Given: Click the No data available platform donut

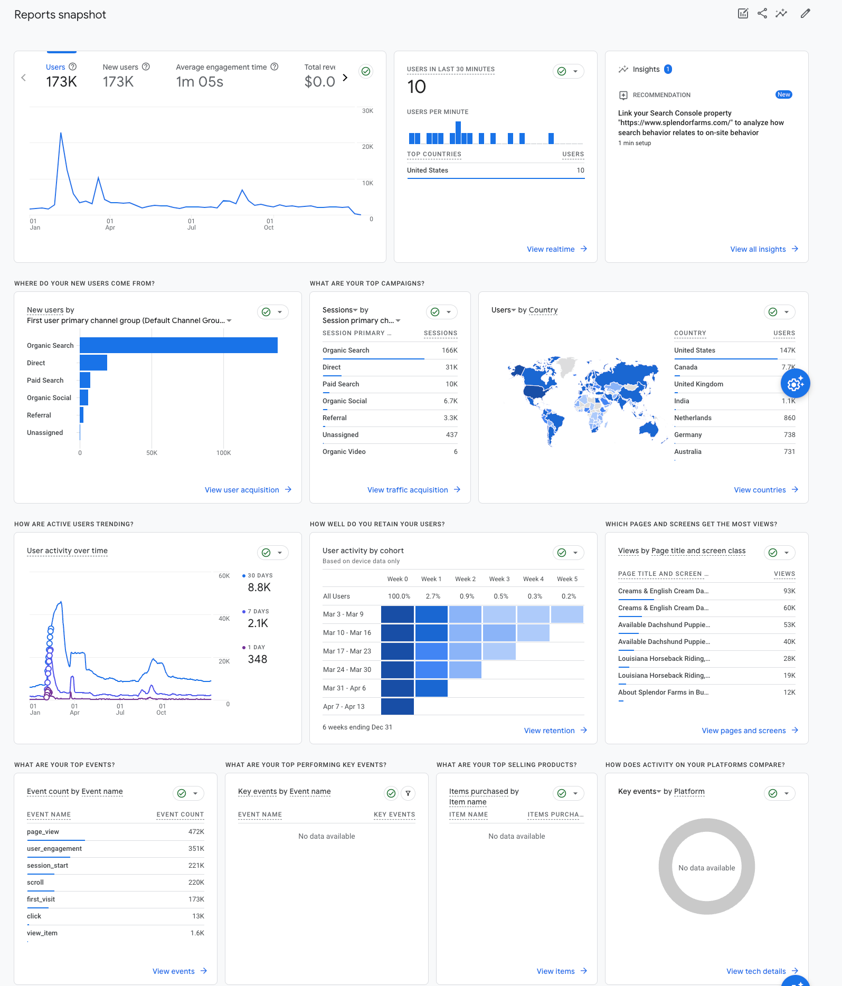Looking at the screenshot, I should pyautogui.click(x=707, y=867).
